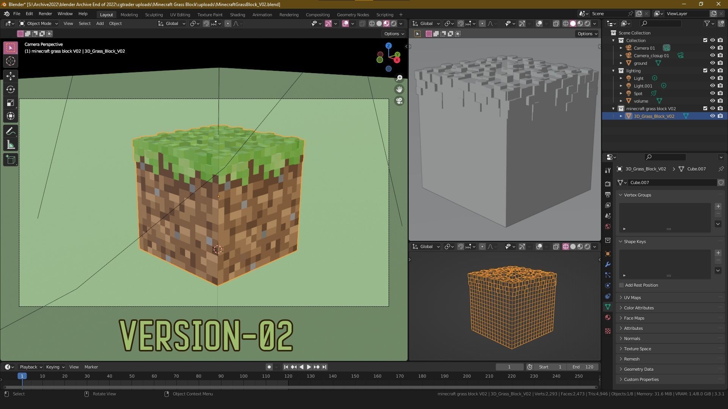This screenshot has height=409, width=728.
Task: Select the Move tool in the viewport toolbar
Action: pyautogui.click(x=10, y=76)
